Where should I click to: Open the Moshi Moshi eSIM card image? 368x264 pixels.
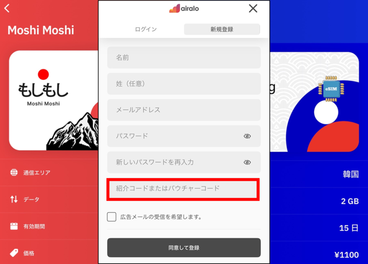click(54, 101)
